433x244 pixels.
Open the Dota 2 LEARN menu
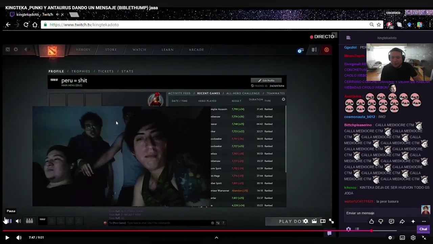coord(167,50)
